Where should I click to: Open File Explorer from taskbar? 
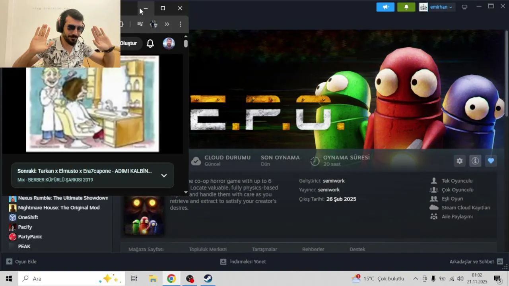point(153,278)
